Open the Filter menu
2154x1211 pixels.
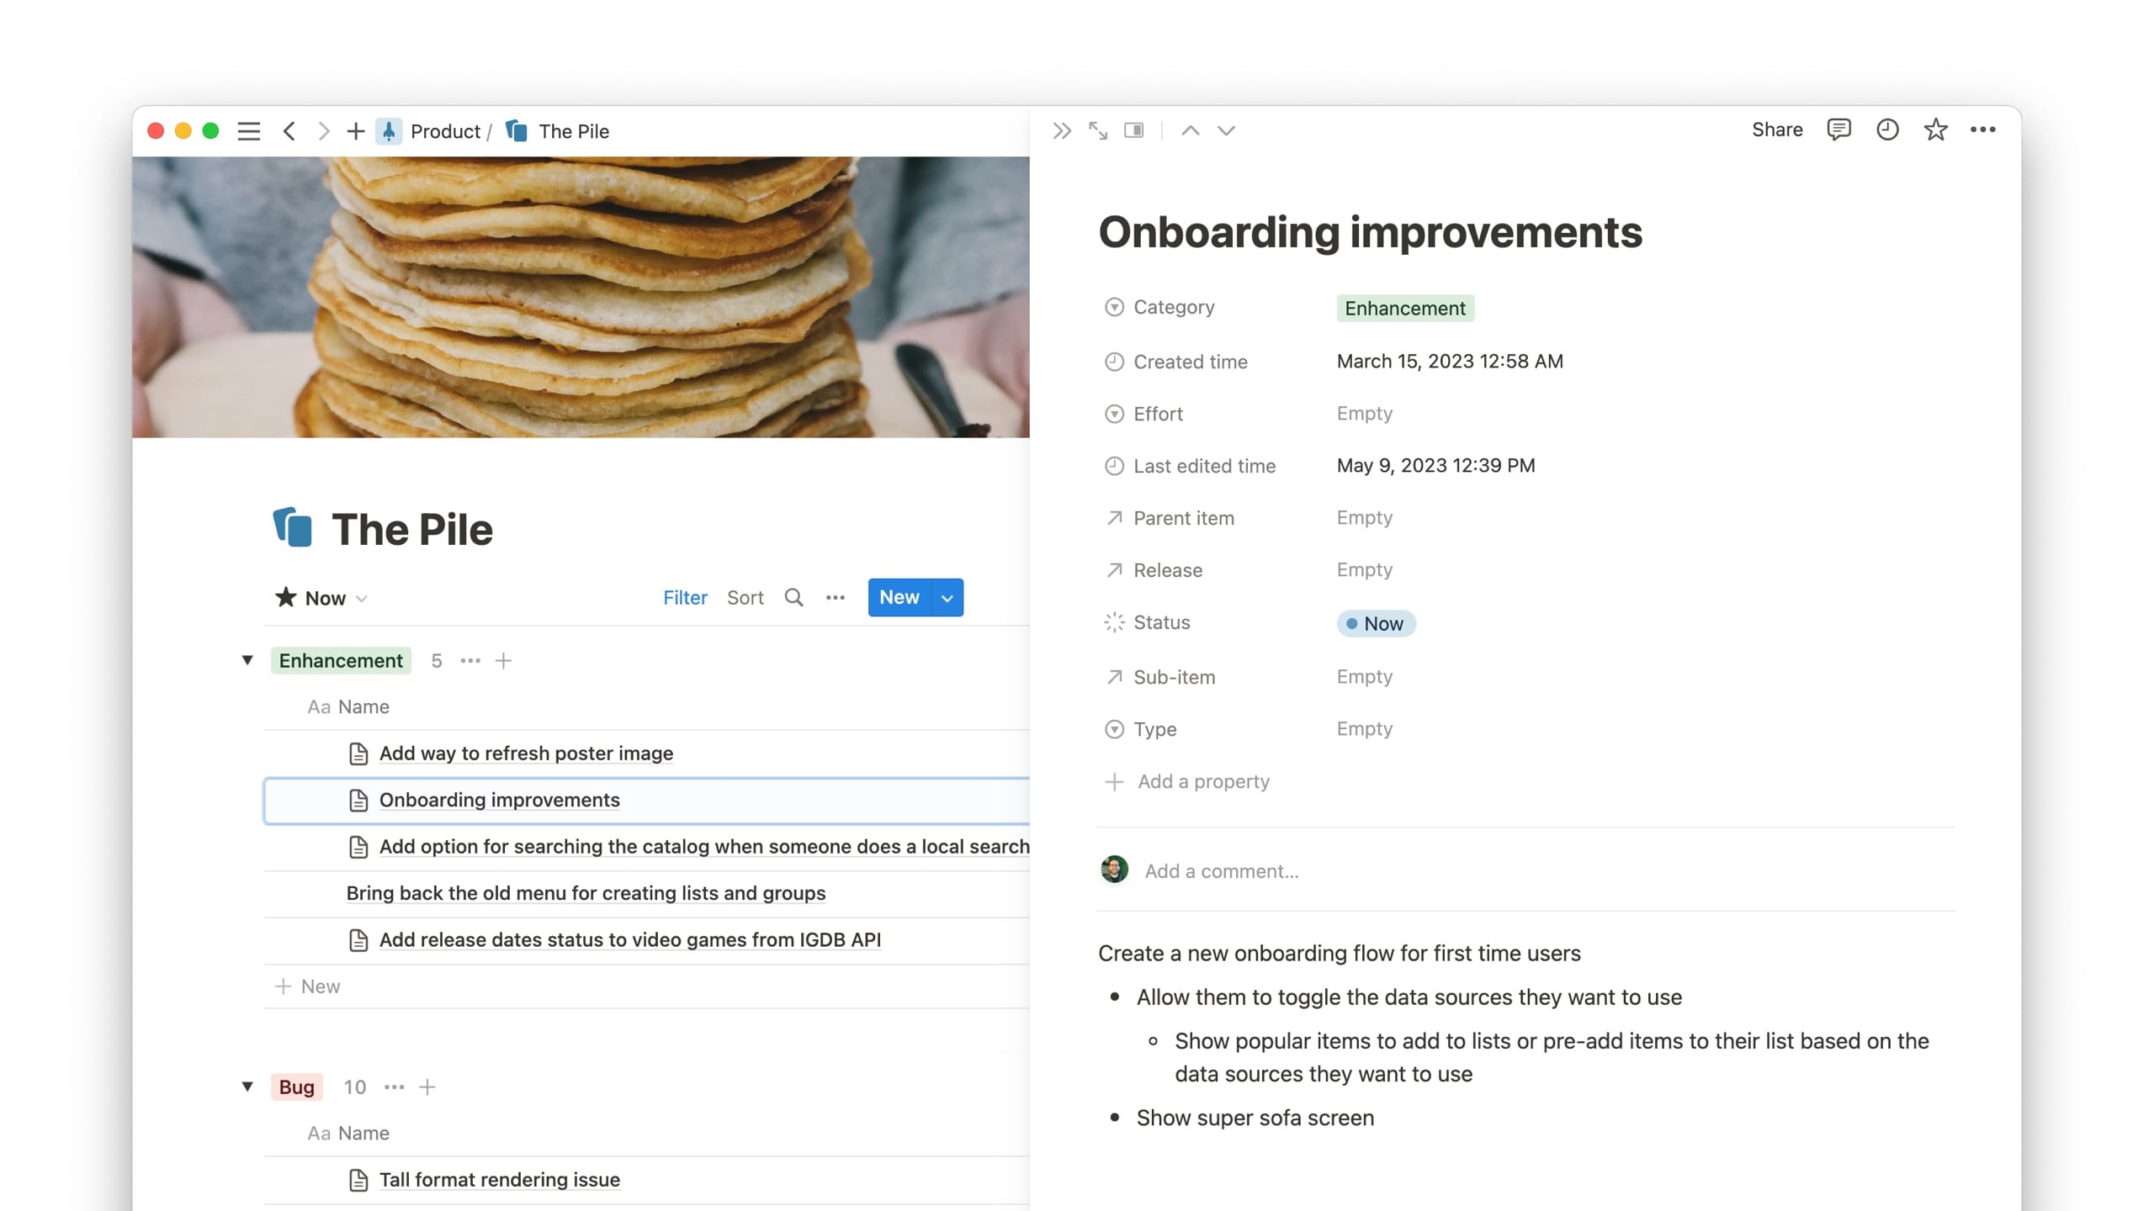pos(685,598)
